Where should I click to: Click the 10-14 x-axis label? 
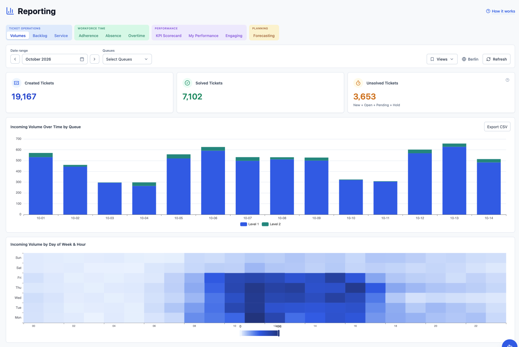click(x=489, y=218)
